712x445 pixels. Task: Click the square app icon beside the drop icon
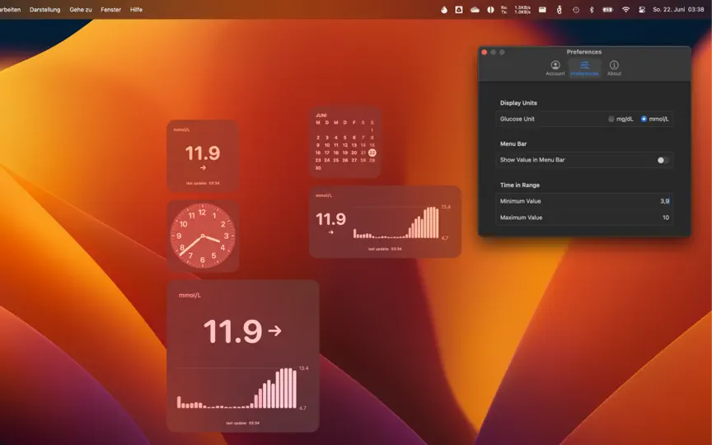(459, 10)
